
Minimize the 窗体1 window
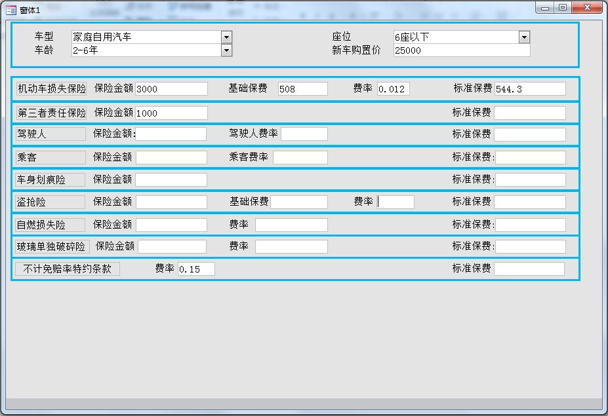tap(545, 8)
